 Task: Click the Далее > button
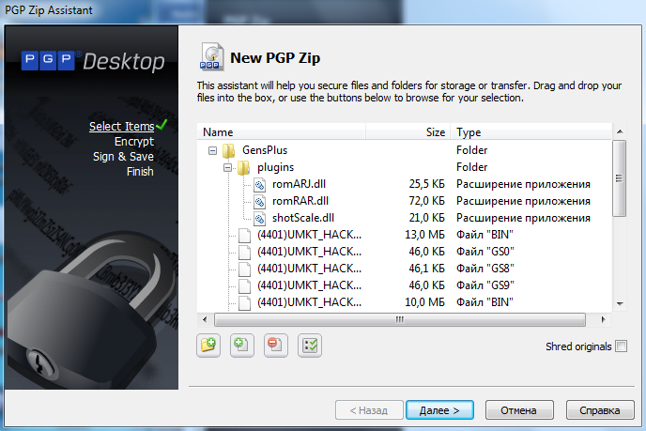point(439,410)
